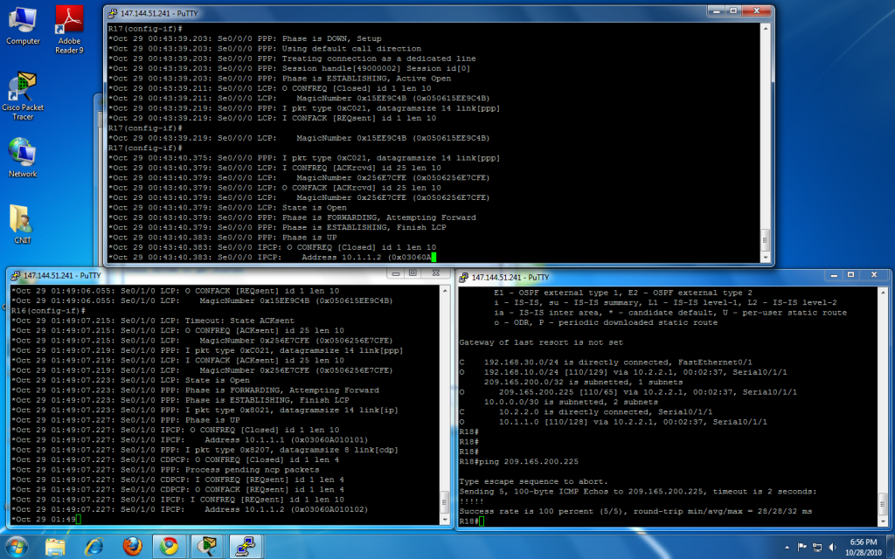
Task: Select the Cisco Packet Tracer desktop shortcut
Action: pos(23,96)
